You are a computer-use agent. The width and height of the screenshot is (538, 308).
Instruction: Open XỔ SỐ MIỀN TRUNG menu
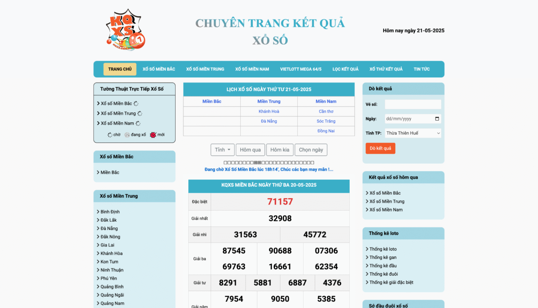tap(205, 69)
